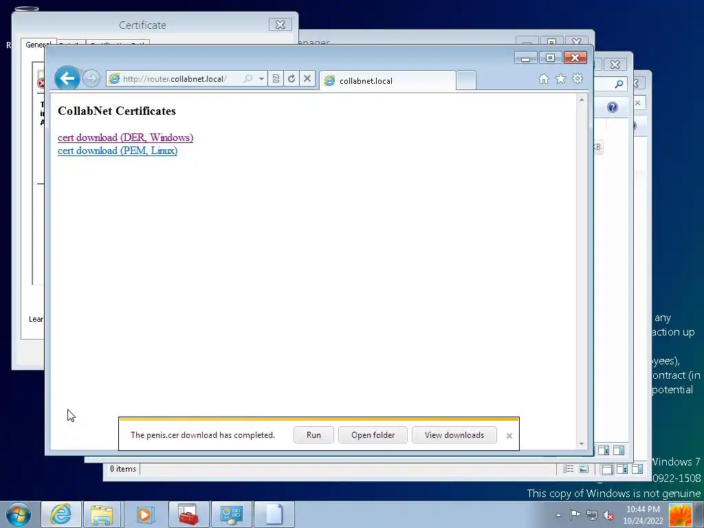
Task: Open network status tray icon
Action: click(592, 515)
